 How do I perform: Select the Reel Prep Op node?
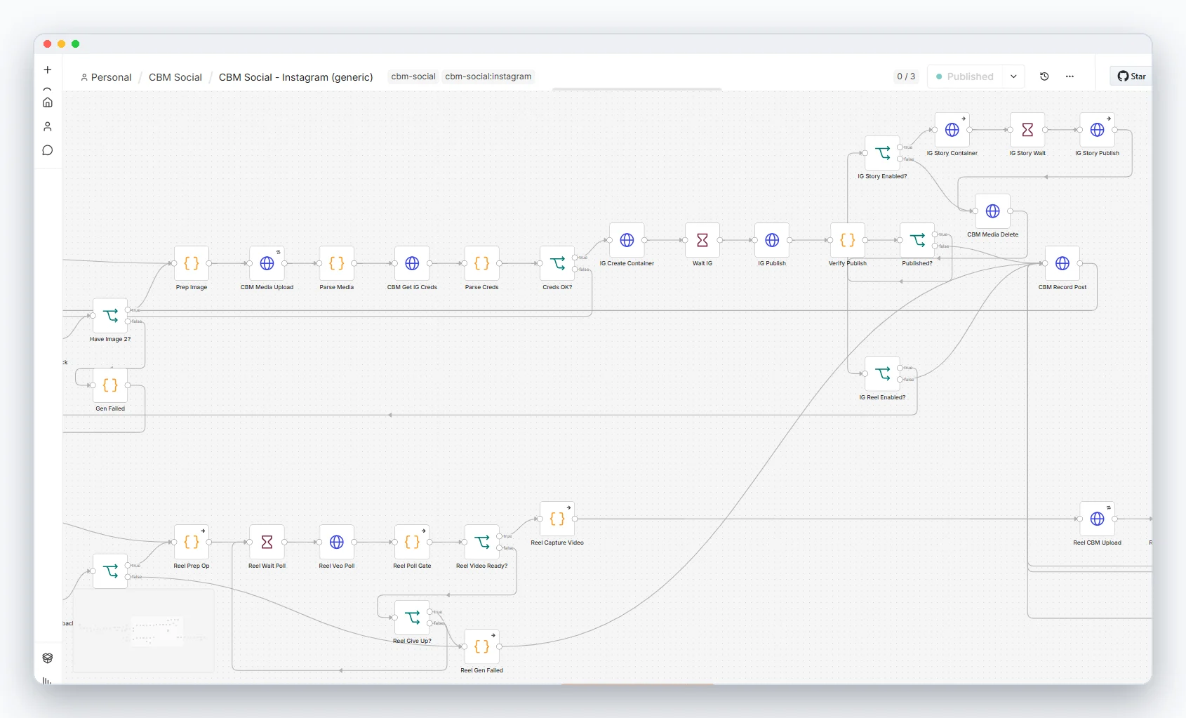[x=192, y=542]
